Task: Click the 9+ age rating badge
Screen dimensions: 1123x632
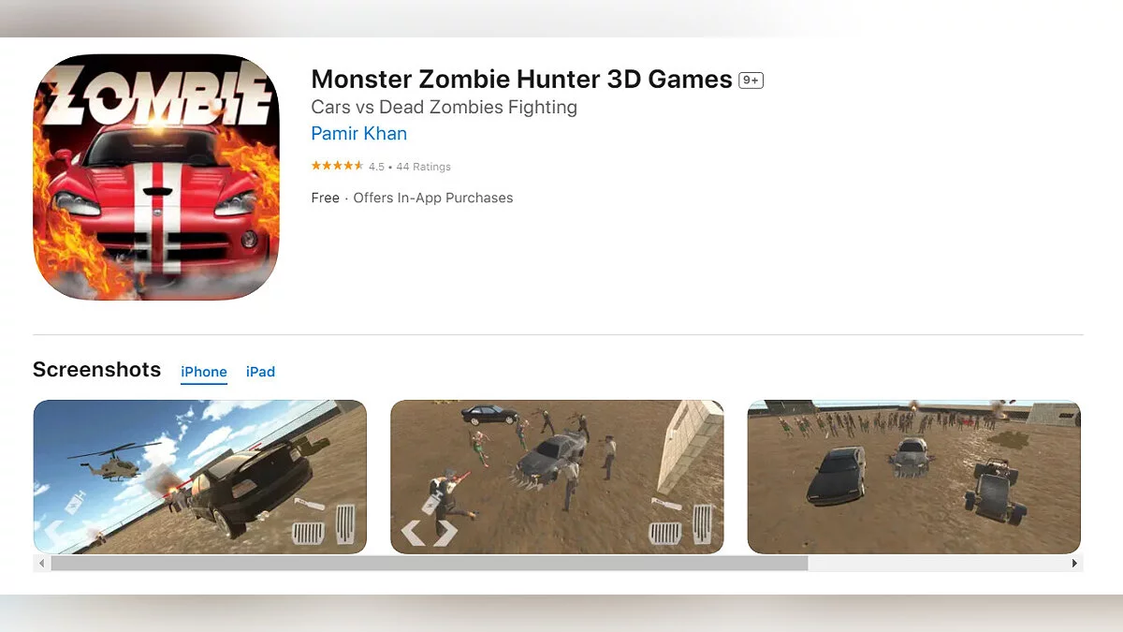Action: (751, 81)
